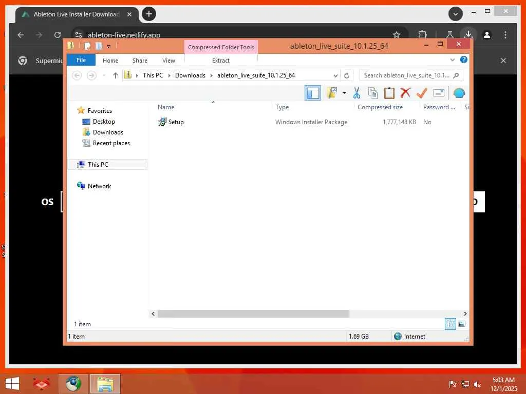Open a new Chrome tab with plus
The height and width of the screenshot is (394, 526).
(149, 14)
